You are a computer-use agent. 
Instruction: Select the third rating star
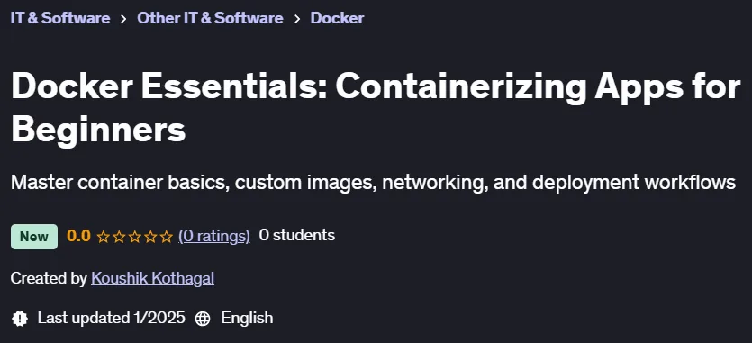135,237
